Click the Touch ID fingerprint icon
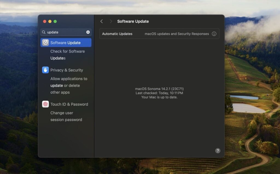The width and height of the screenshot is (280, 174). [x=45, y=104]
